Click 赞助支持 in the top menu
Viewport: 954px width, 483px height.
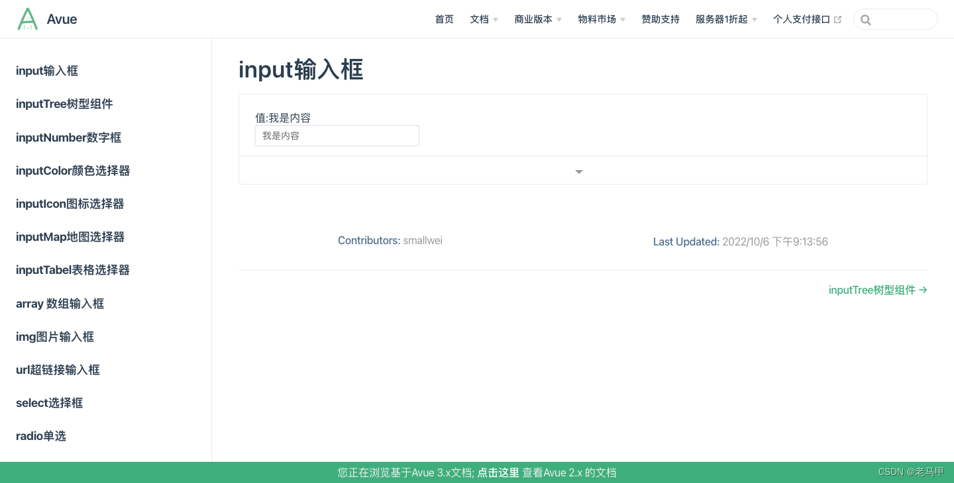pos(660,19)
